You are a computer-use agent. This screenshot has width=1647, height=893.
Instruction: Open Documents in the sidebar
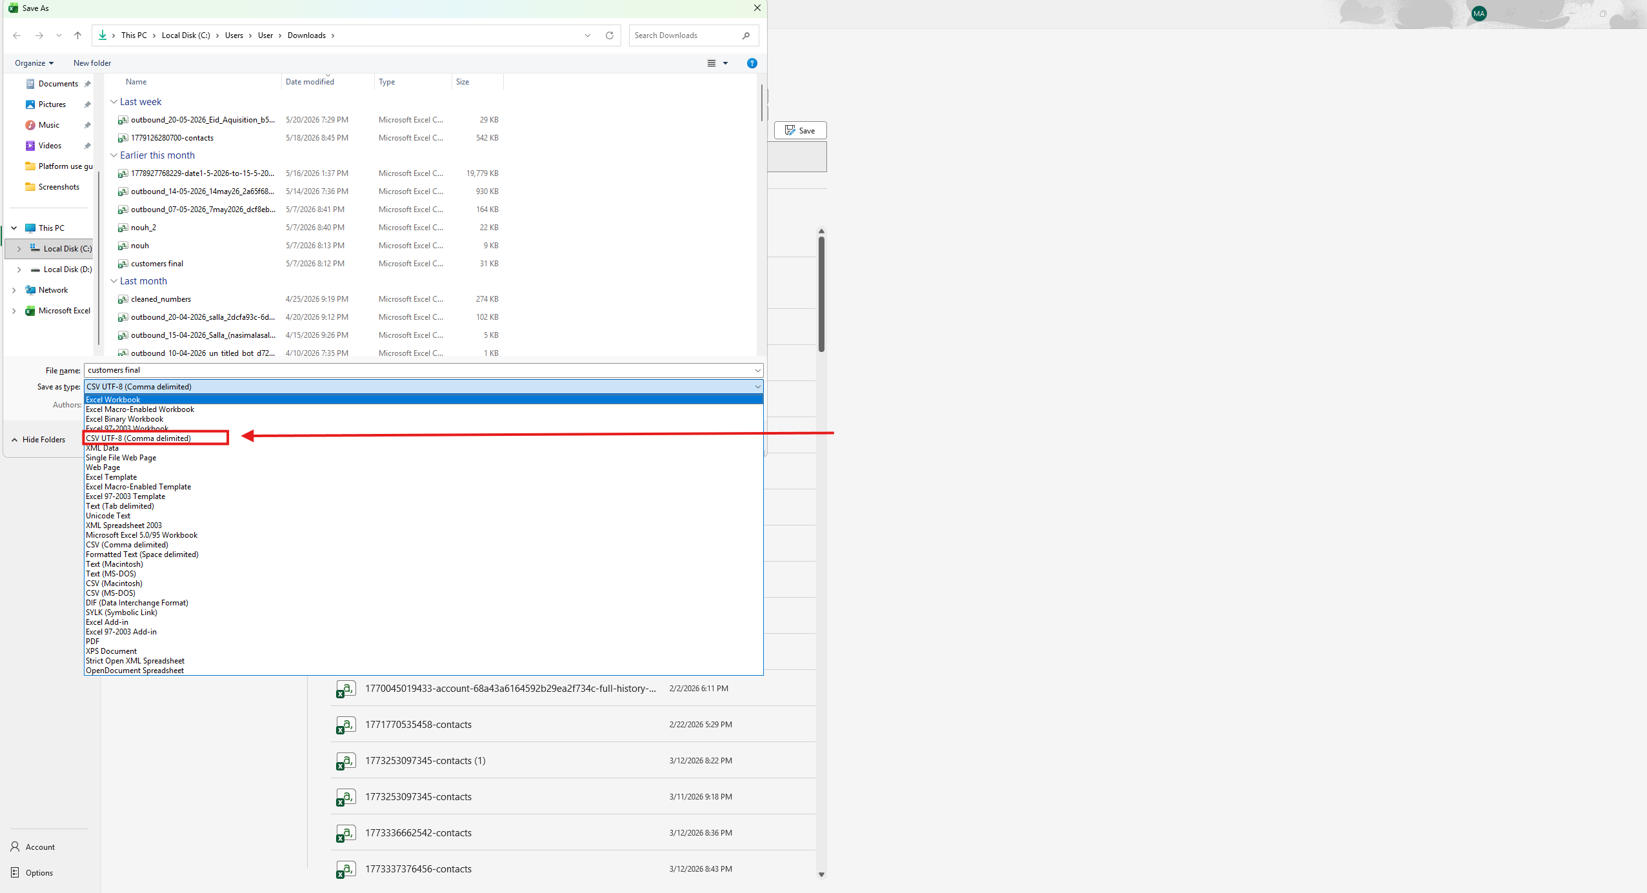(x=57, y=84)
